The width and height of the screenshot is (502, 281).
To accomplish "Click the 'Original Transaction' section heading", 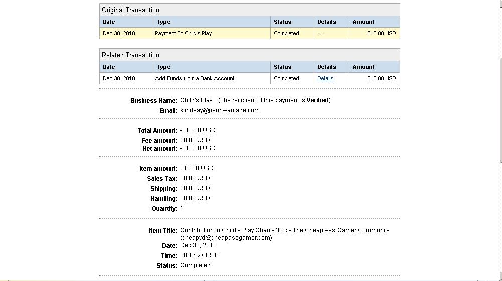I will tap(130, 10).
